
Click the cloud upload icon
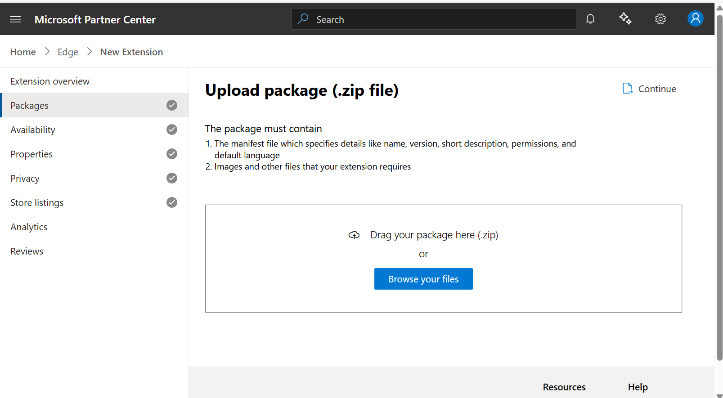coord(354,235)
